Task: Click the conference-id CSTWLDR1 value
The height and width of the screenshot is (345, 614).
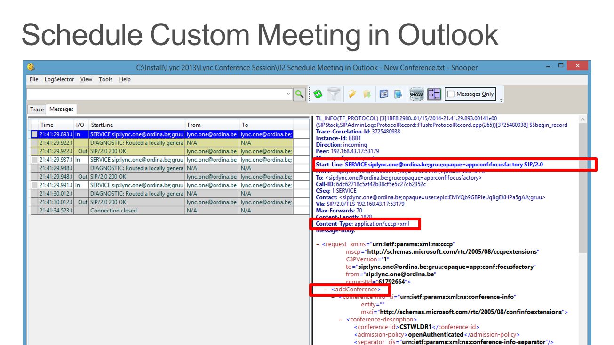Action: coord(415,327)
